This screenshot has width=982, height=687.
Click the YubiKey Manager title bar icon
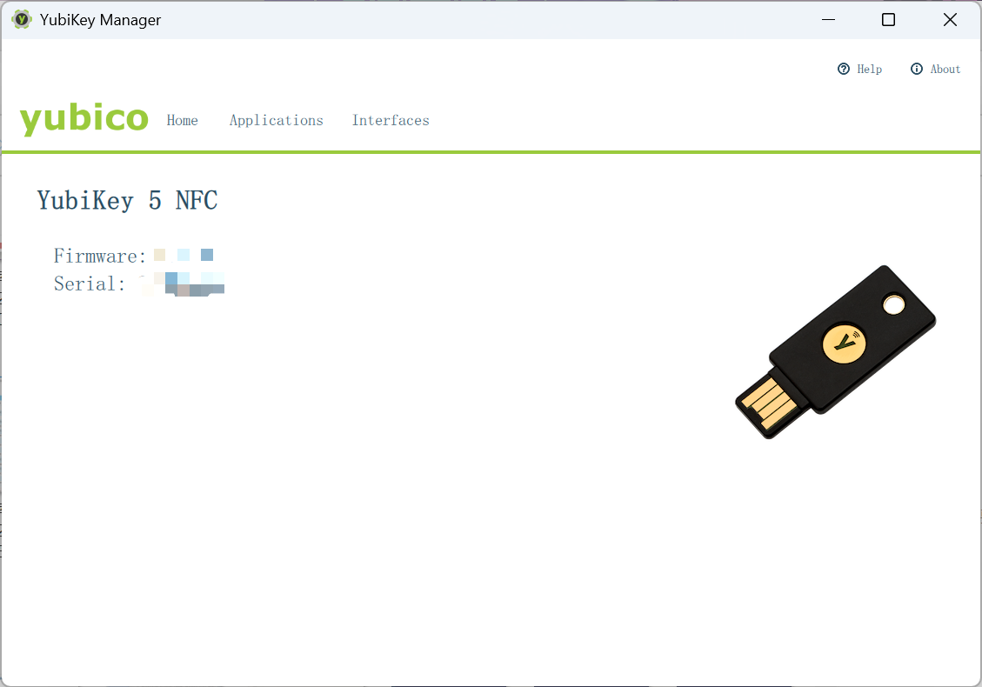(x=20, y=19)
